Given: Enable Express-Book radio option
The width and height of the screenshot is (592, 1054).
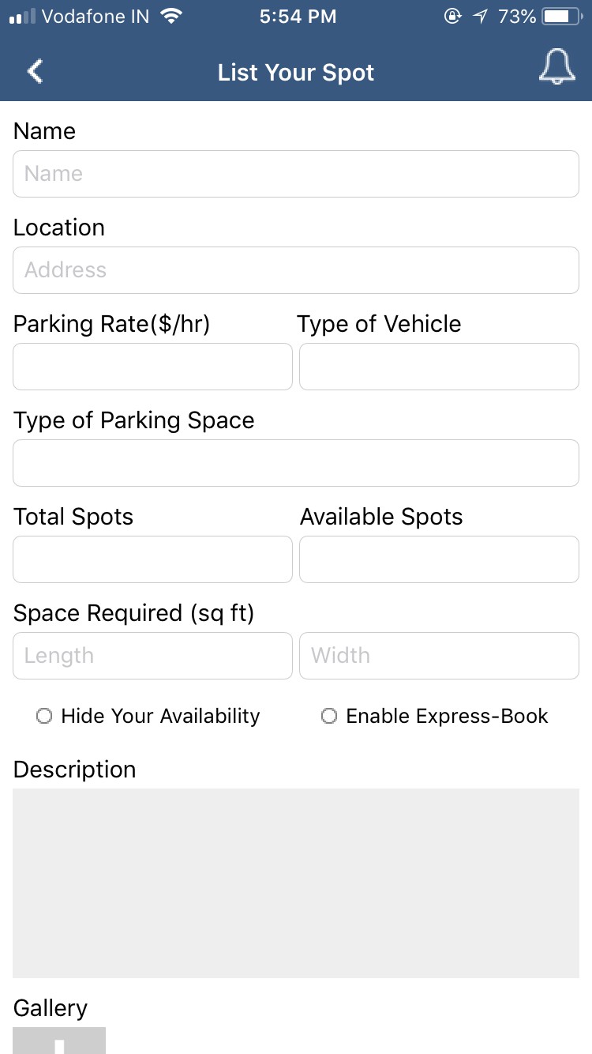Looking at the screenshot, I should [329, 716].
